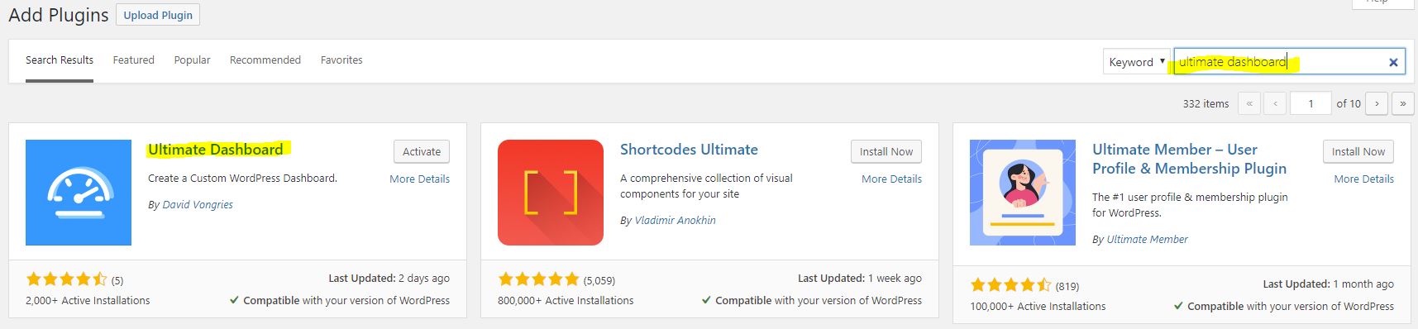Open More Details for Ultimate Member plugin
This screenshot has width=1418, height=329.
(x=1363, y=179)
